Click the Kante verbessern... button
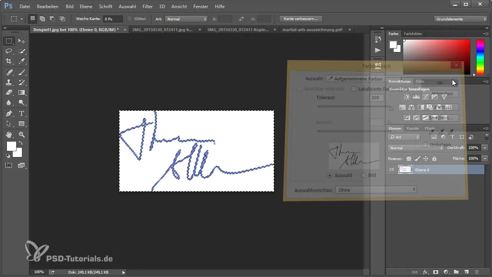The height and width of the screenshot is (277, 492). coord(301,18)
